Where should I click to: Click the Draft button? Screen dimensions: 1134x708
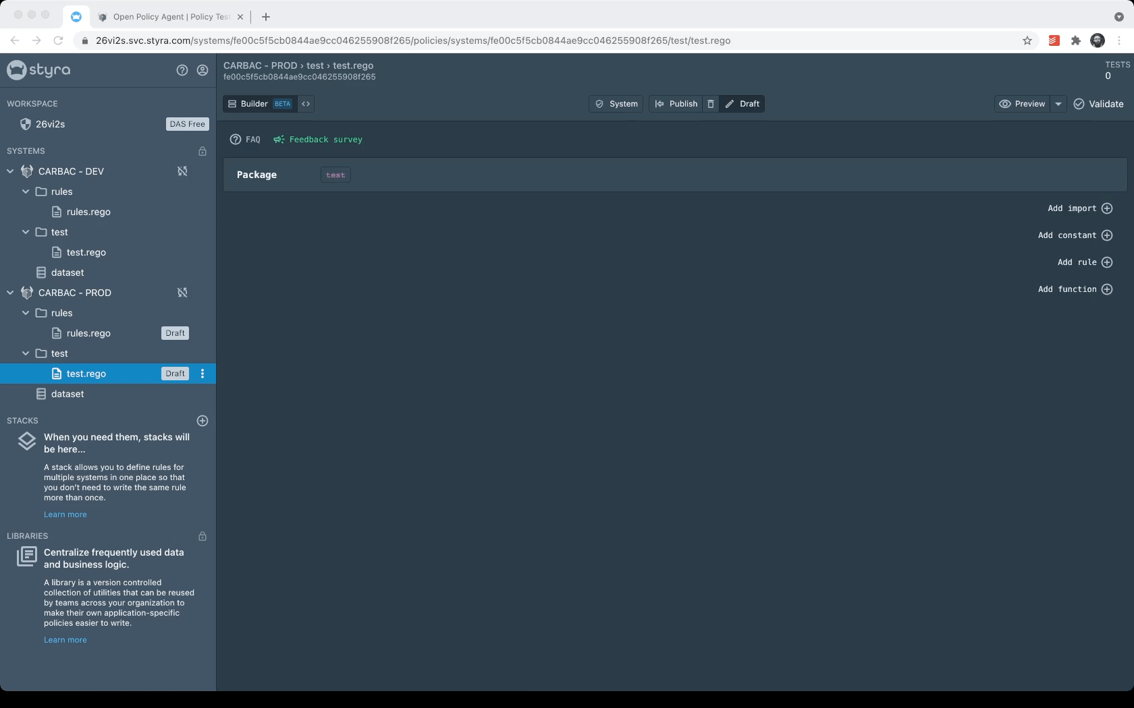(742, 104)
